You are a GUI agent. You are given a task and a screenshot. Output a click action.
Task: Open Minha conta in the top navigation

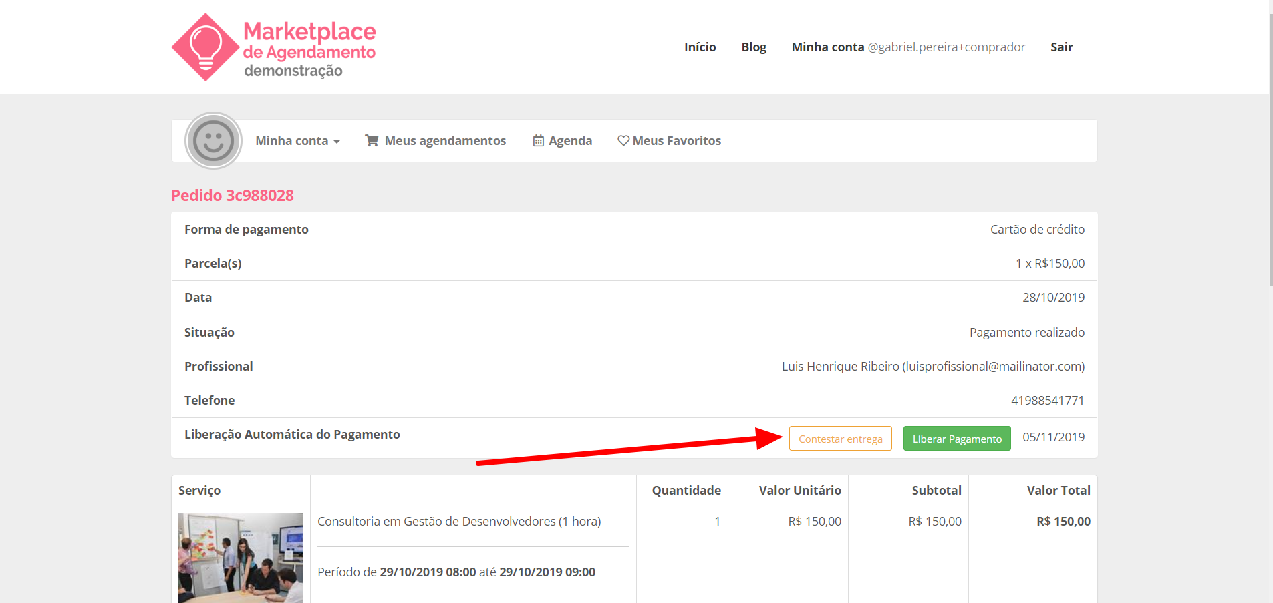pos(908,47)
